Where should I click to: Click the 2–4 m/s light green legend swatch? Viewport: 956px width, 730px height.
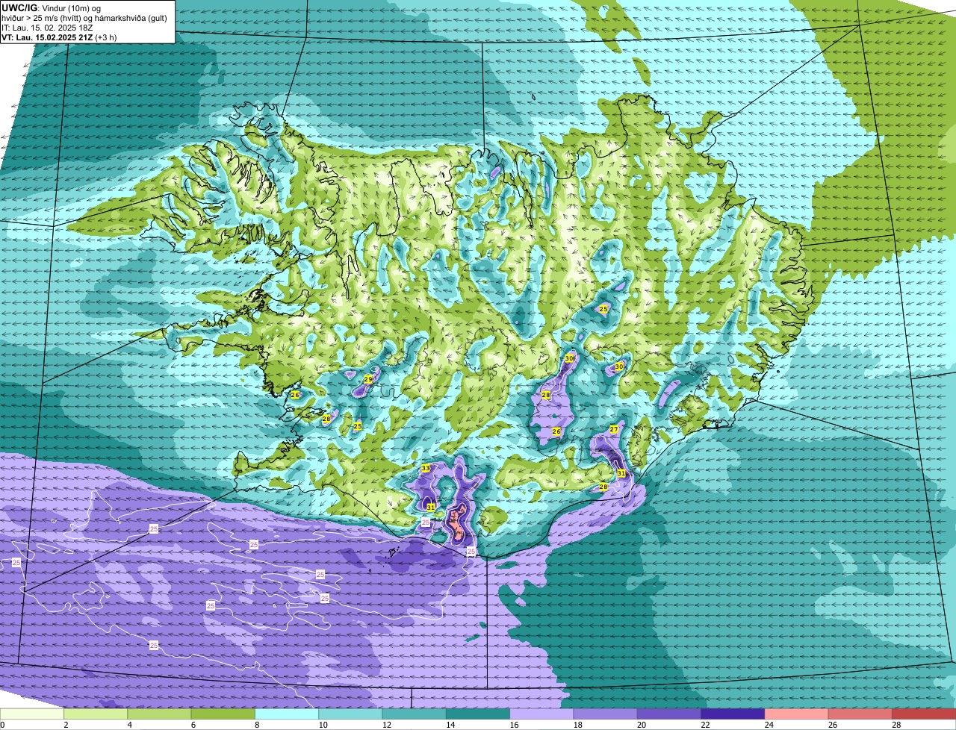pyautogui.click(x=96, y=714)
